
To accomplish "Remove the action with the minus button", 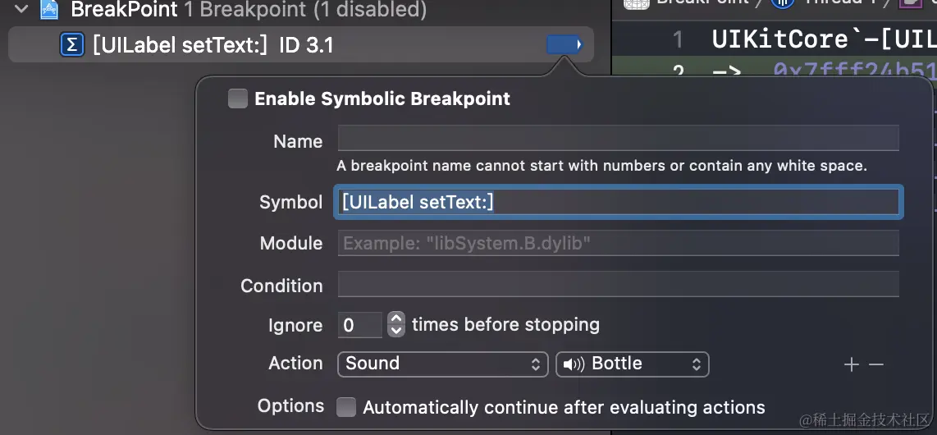I will point(876,364).
